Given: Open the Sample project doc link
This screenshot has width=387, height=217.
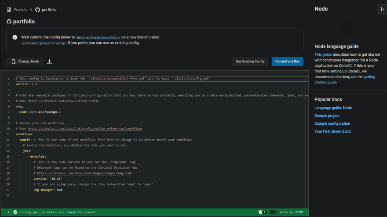Looking at the screenshot, I should tap(327, 116).
